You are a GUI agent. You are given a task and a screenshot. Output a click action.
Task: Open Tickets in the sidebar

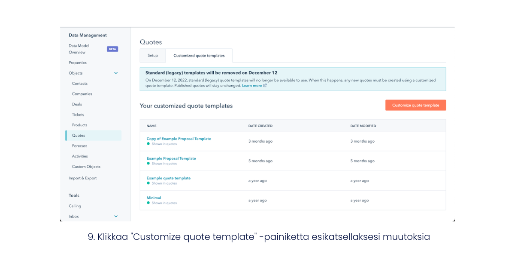point(78,115)
